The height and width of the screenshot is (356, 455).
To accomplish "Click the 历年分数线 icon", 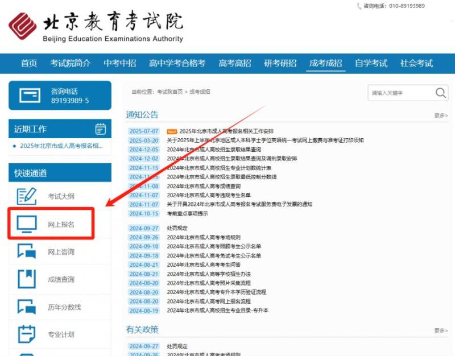I will (27, 307).
